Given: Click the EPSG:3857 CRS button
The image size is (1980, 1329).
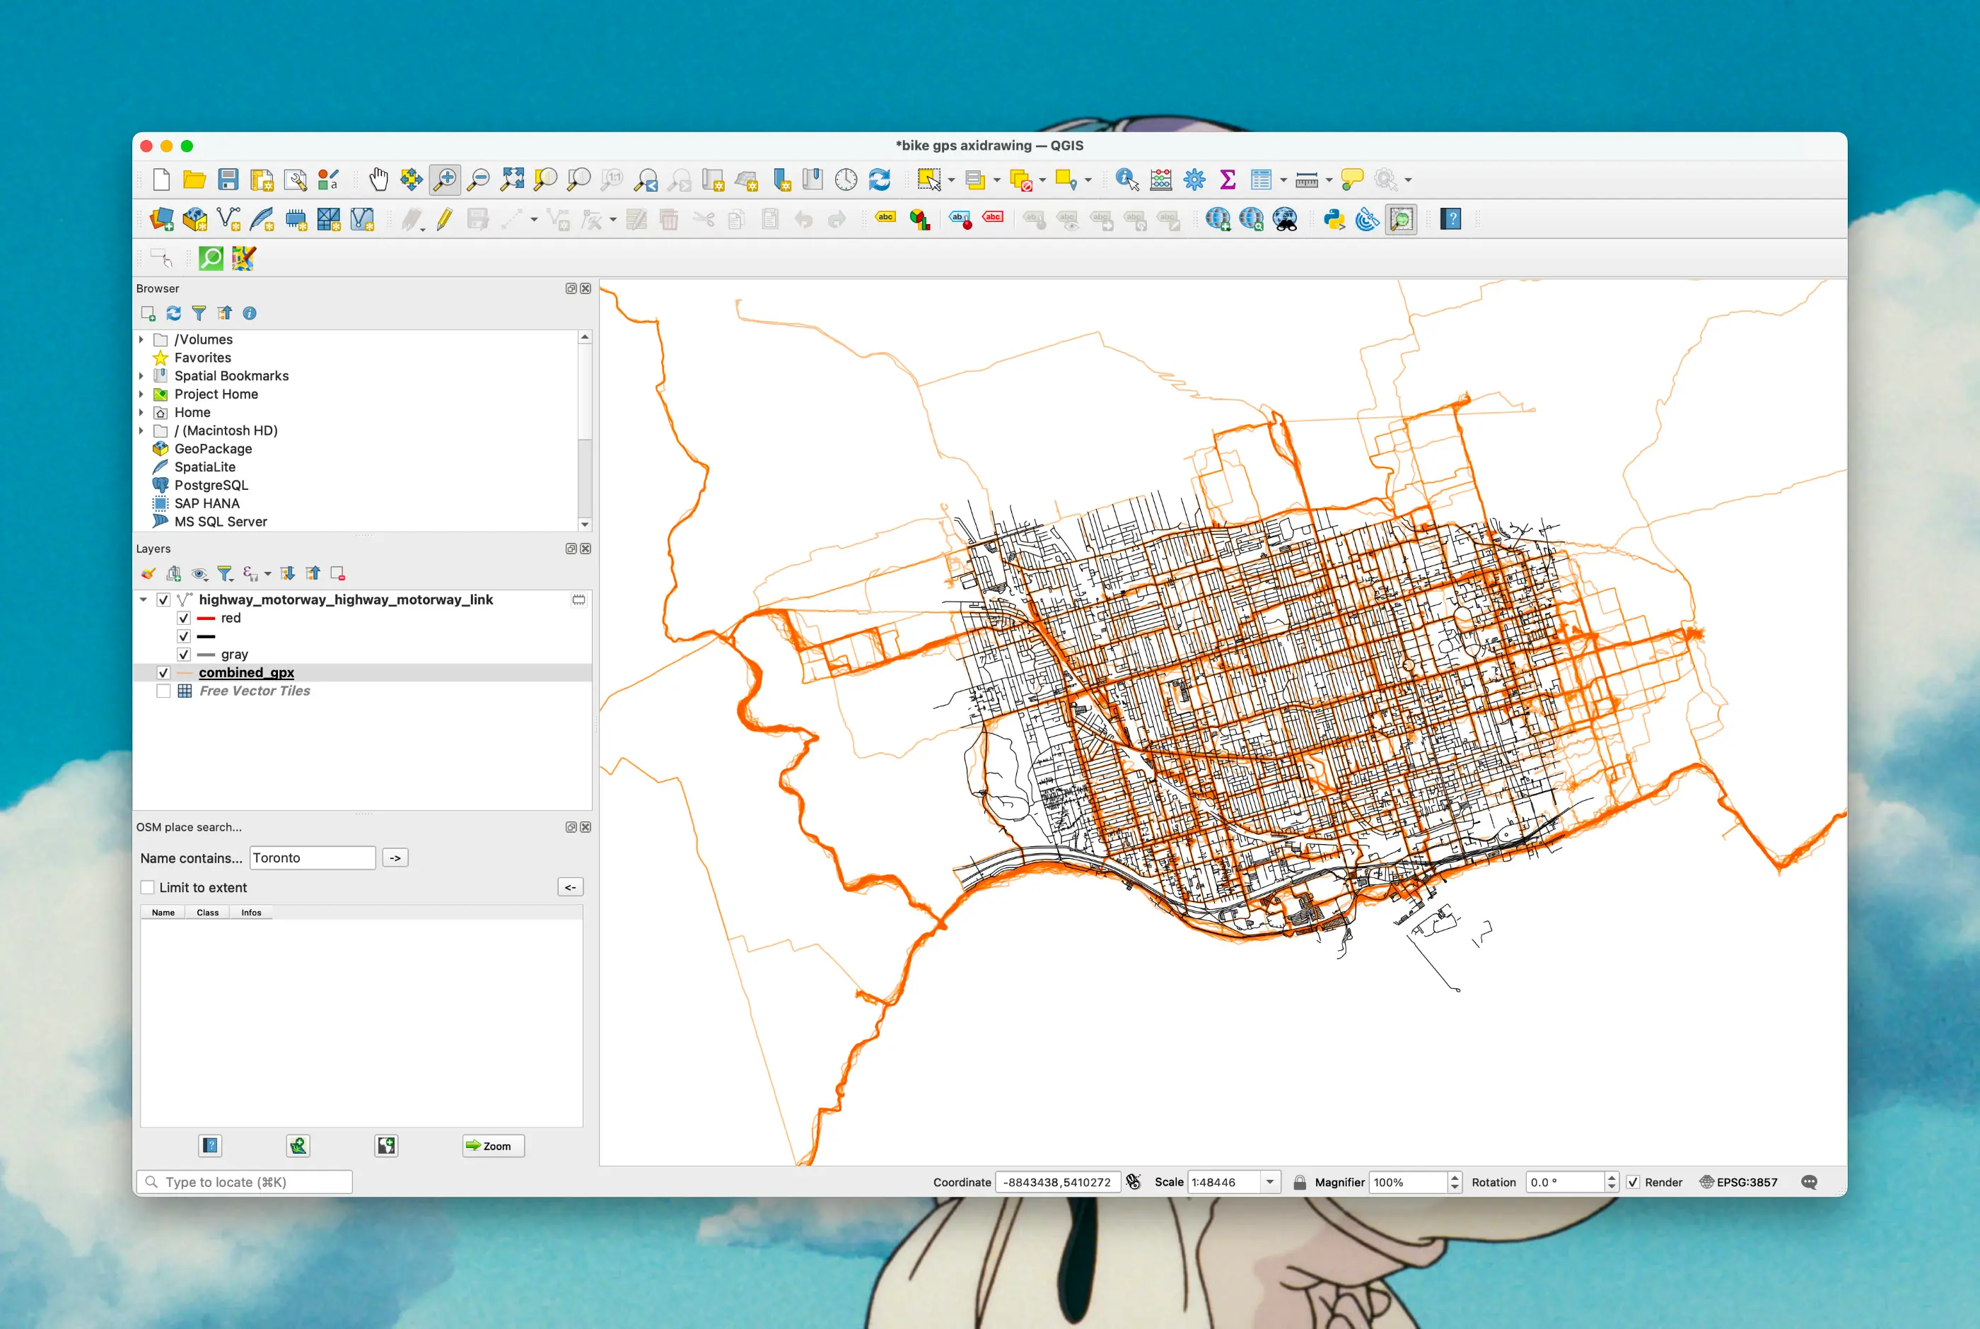Looking at the screenshot, I should tap(1738, 1183).
